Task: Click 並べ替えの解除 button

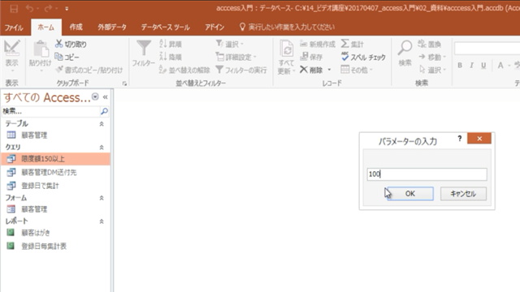Action: coord(184,70)
